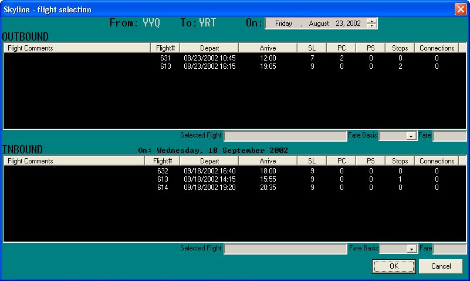
Task: Click the outbound Connections column header
Action: pos(437,48)
